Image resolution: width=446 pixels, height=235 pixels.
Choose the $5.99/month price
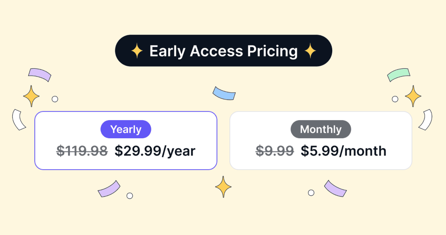coord(344,151)
